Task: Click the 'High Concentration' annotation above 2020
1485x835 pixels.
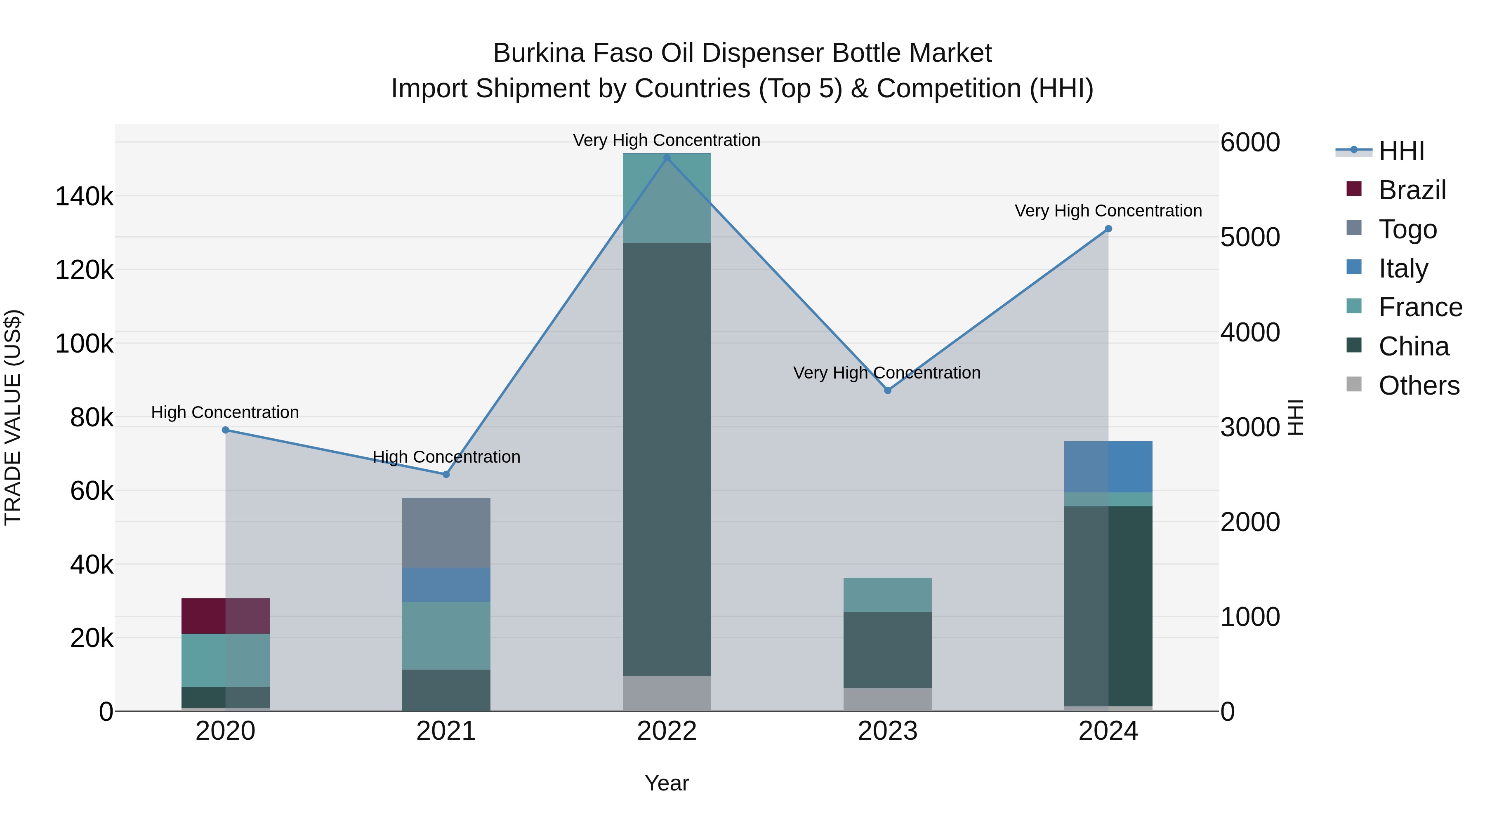Action: pyautogui.click(x=225, y=413)
